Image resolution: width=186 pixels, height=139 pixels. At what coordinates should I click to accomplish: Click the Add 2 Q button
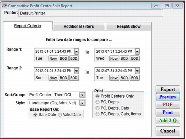coord(168,120)
